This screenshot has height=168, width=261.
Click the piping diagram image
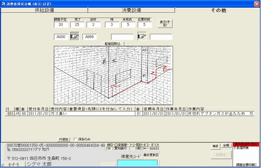click(x=113, y=76)
